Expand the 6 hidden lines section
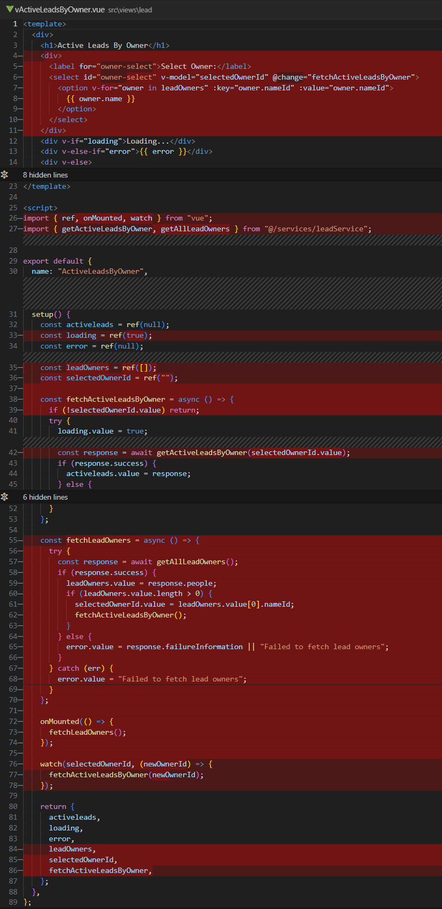The image size is (442, 909). (x=45, y=497)
